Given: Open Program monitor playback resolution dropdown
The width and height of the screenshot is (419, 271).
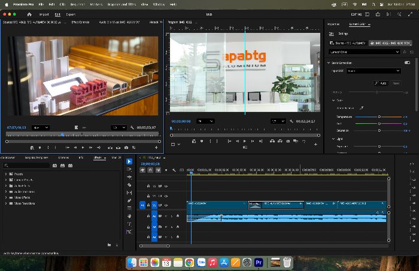Looking at the screenshot, I should [x=278, y=121].
